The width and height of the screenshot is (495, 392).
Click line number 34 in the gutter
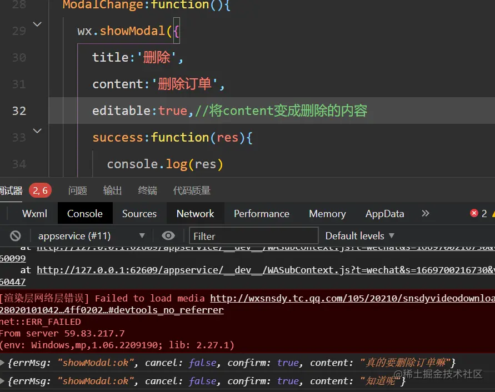19,164
